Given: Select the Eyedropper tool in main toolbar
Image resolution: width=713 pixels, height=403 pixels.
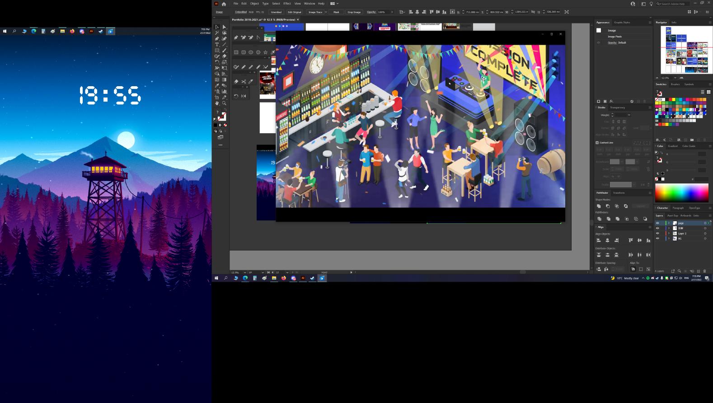Looking at the screenshot, I should coord(217,85).
